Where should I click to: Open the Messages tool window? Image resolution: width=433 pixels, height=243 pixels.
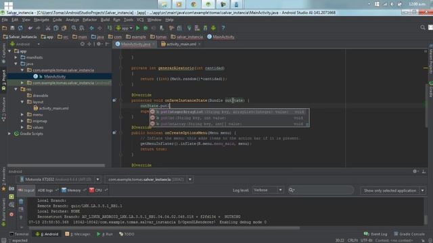pyautogui.click(x=78, y=234)
